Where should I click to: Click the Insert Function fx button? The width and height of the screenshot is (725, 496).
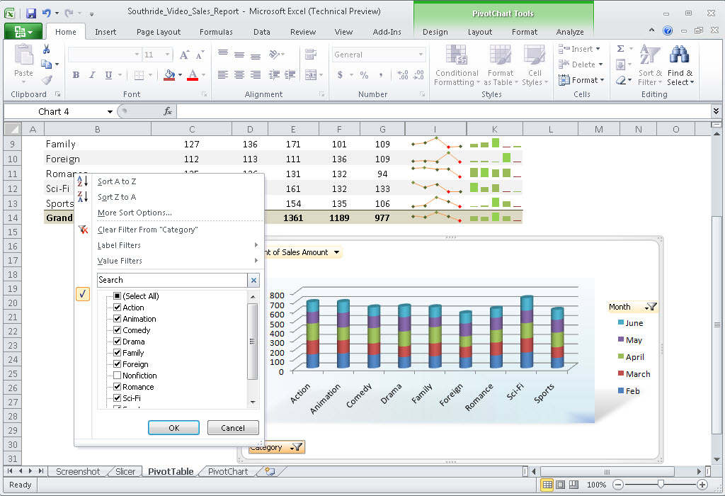click(167, 111)
